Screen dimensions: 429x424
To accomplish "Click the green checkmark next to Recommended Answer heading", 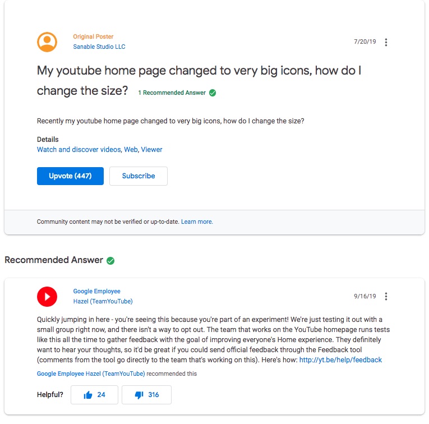I will pos(110,261).
